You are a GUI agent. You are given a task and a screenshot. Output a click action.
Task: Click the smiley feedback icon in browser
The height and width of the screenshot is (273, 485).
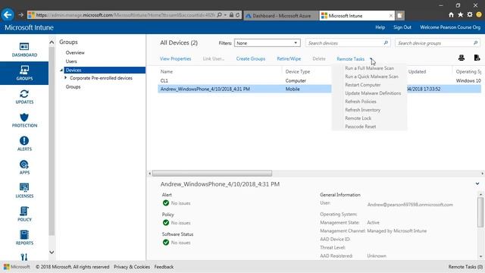(479, 14)
